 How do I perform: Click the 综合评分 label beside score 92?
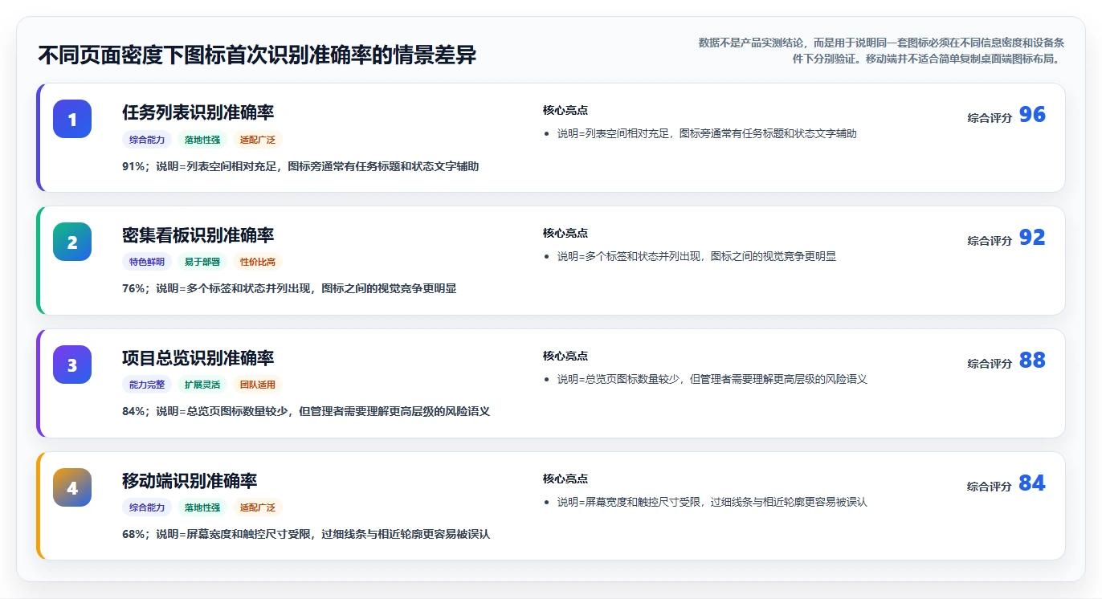[x=990, y=241]
